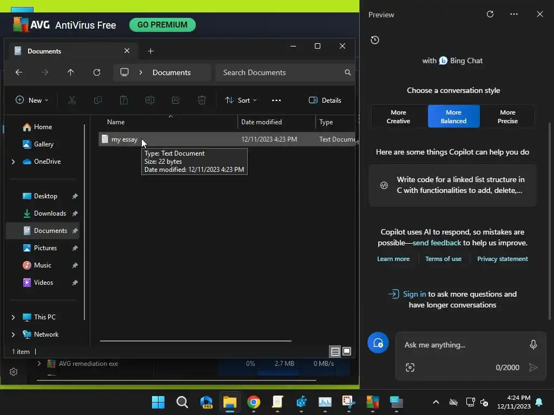Screen dimensions: 554x415
Task: Refresh the Copilot Preview pane
Action: pos(490,14)
